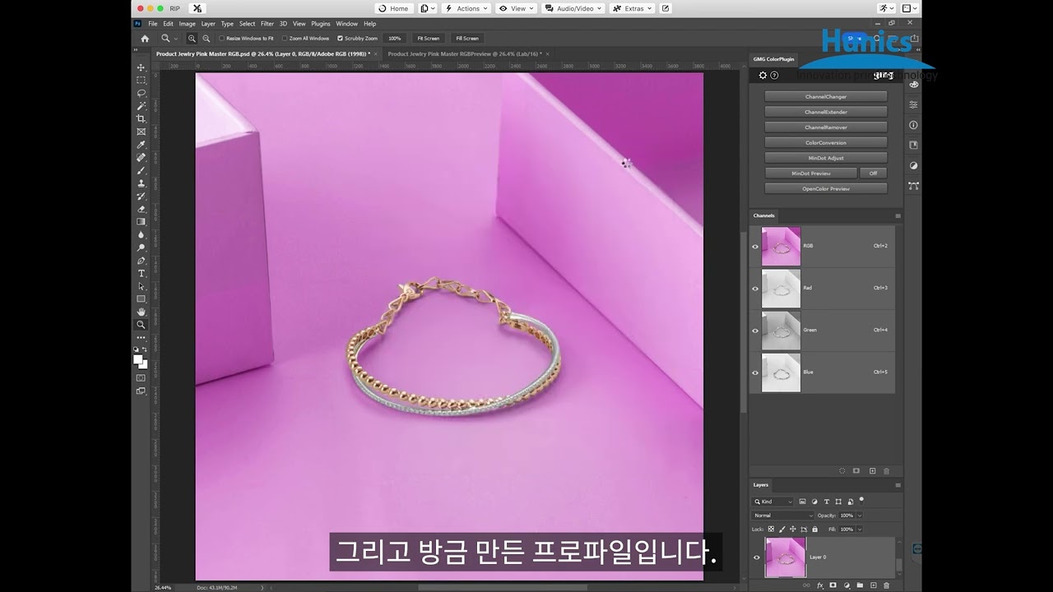Toggle the layer filter on/off switch
1053x592 pixels.
861,499
